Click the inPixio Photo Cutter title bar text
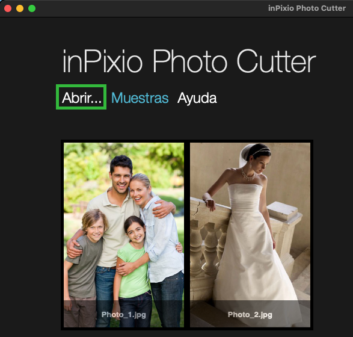This screenshot has height=337, width=353. [x=307, y=8]
